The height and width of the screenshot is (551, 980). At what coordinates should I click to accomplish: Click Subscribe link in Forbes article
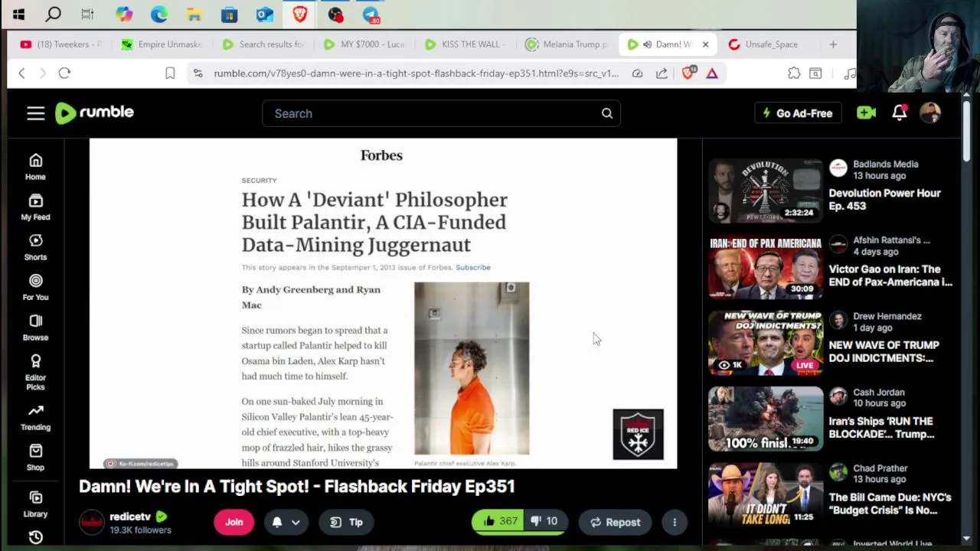pyautogui.click(x=473, y=267)
